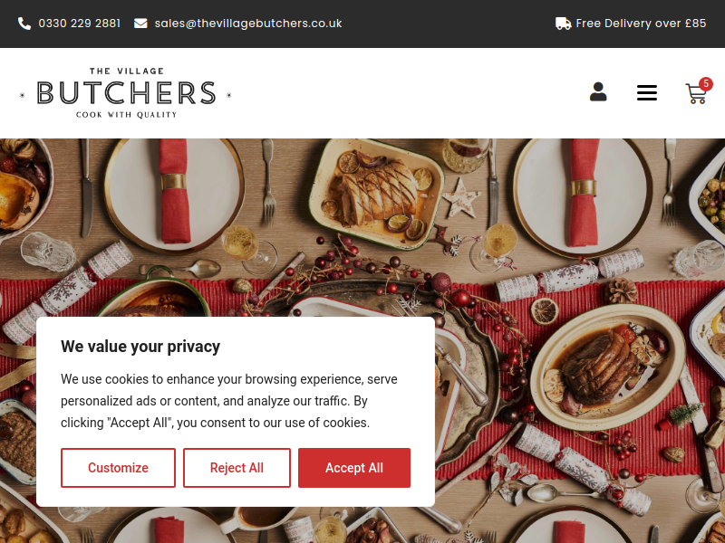This screenshot has height=543, width=725.
Task: Click the roast turkey dish in banner
Action: point(376,194)
